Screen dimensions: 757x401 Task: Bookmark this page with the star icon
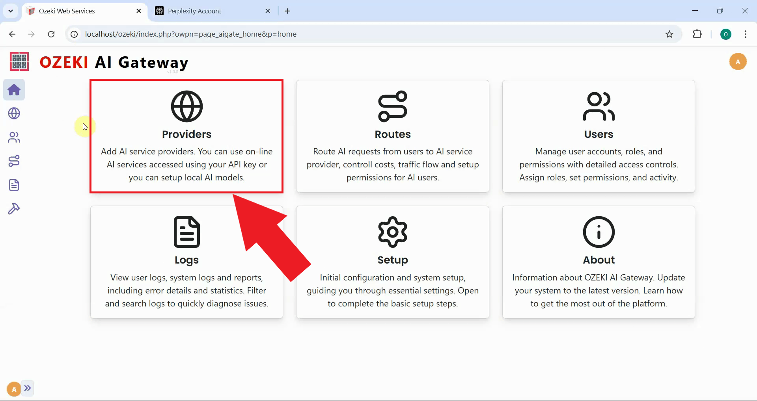point(669,34)
